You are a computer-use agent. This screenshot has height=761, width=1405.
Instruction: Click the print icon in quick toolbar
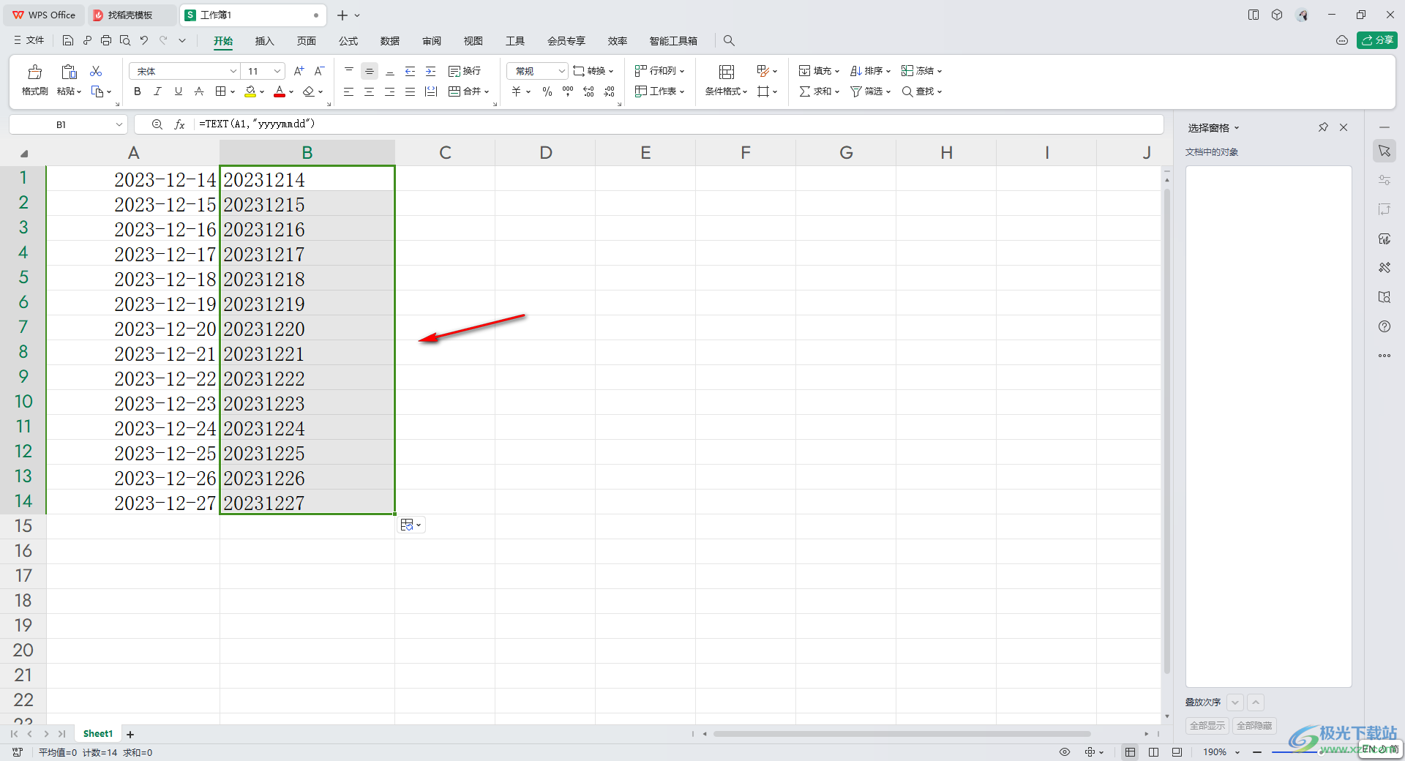click(x=106, y=40)
